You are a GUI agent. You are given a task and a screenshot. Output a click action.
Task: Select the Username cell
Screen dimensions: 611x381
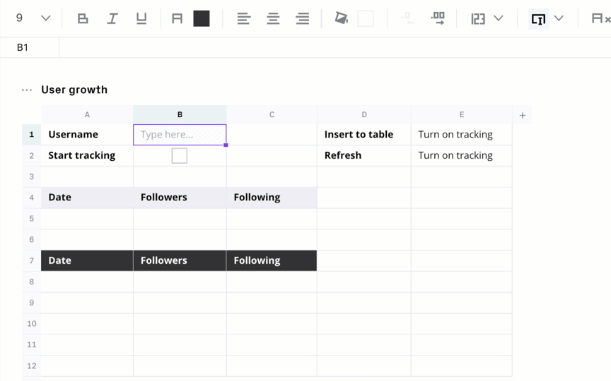(x=87, y=135)
